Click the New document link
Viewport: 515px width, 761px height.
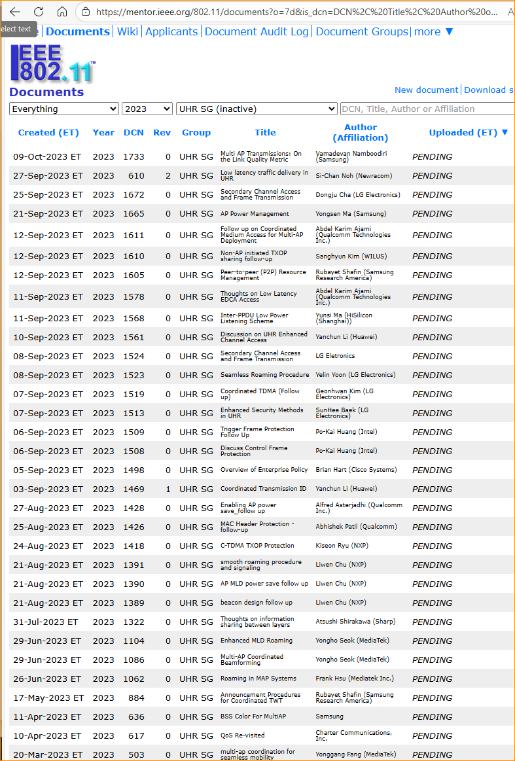tap(426, 90)
